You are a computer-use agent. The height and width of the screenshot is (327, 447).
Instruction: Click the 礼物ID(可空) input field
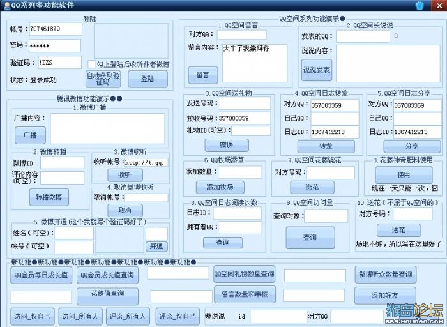(x=251, y=130)
